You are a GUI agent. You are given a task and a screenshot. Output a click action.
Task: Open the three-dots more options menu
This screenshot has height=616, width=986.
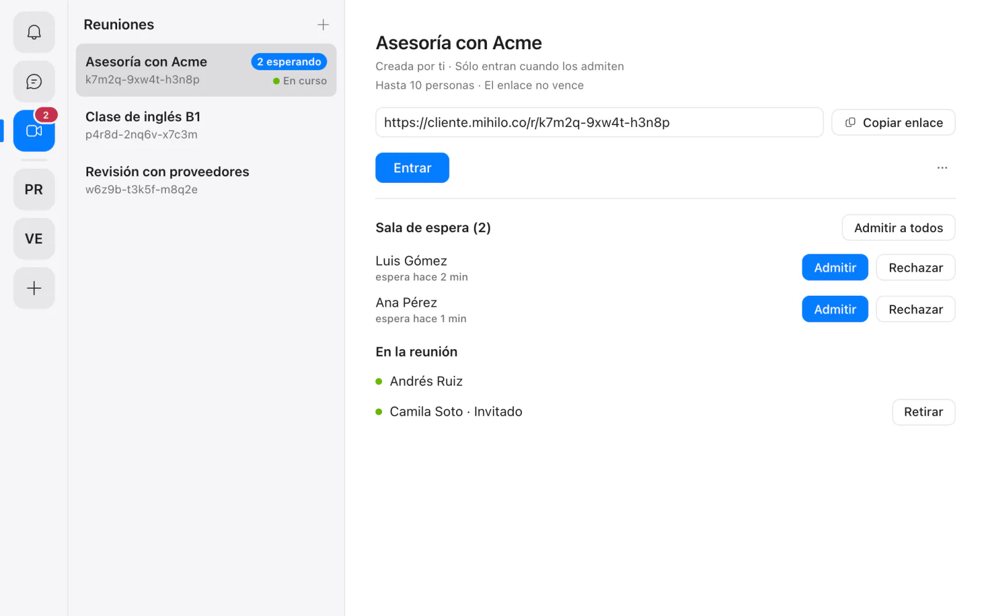[x=942, y=168]
